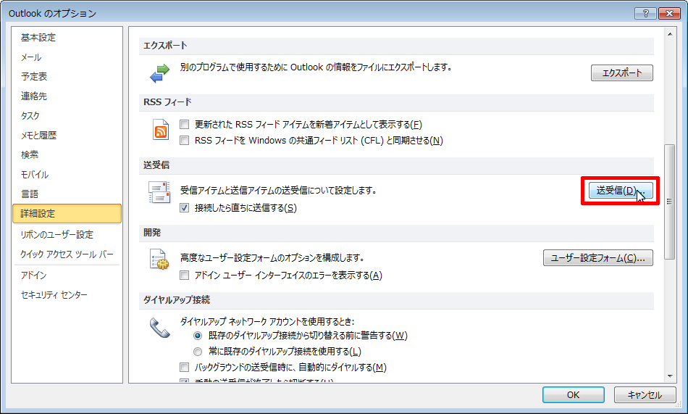Open メール settings category
The width and height of the screenshot is (688, 414).
(67, 57)
